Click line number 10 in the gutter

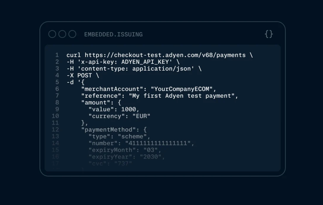point(55,116)
